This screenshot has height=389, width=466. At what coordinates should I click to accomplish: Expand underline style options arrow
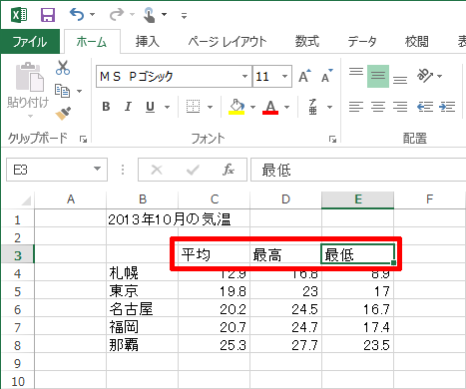(x=168, y=107)
